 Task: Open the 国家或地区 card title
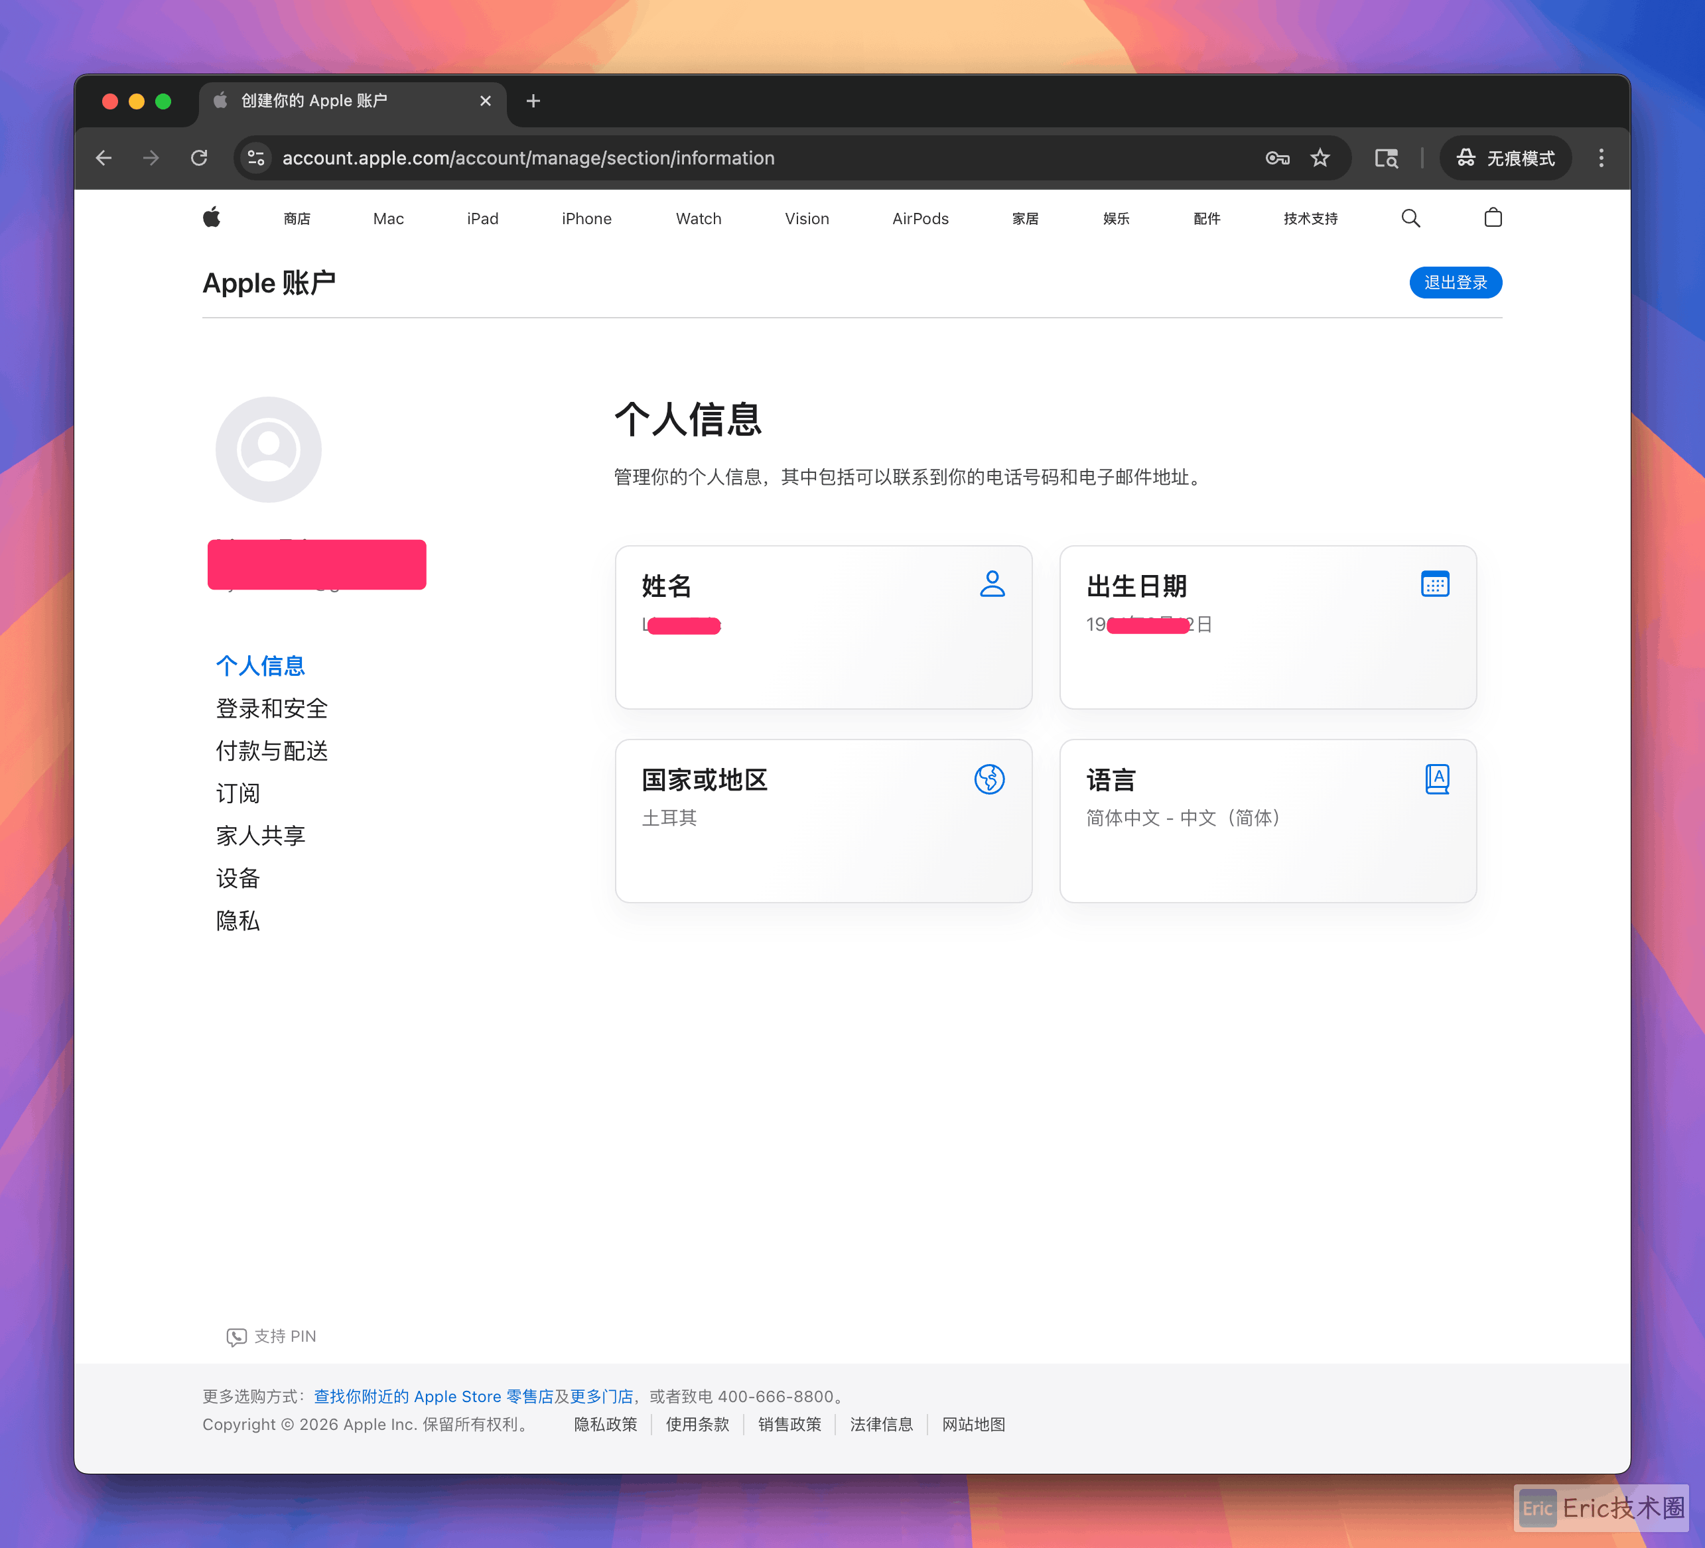point(705,779)
